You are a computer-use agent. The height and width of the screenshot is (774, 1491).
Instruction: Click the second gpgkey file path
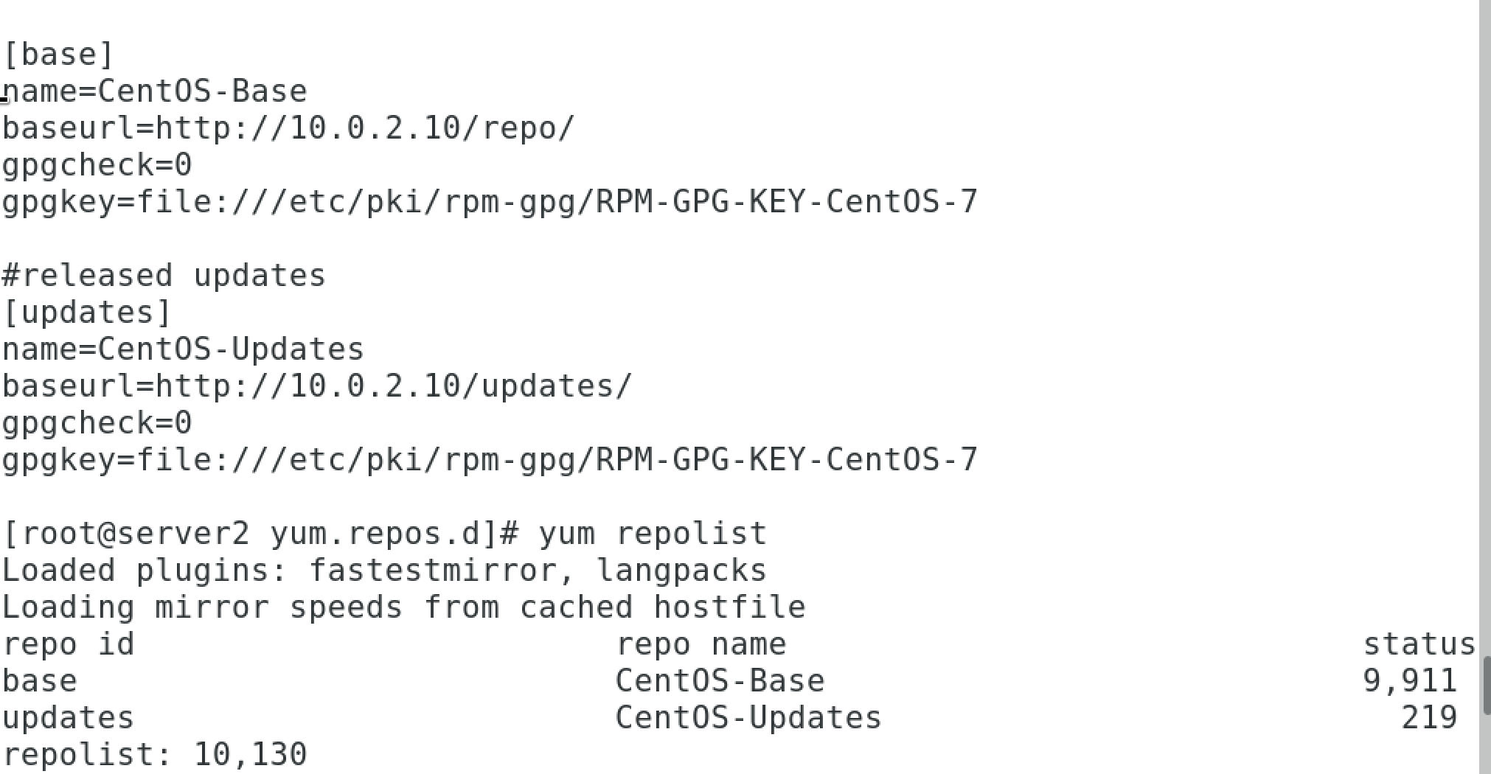point(490,460)
